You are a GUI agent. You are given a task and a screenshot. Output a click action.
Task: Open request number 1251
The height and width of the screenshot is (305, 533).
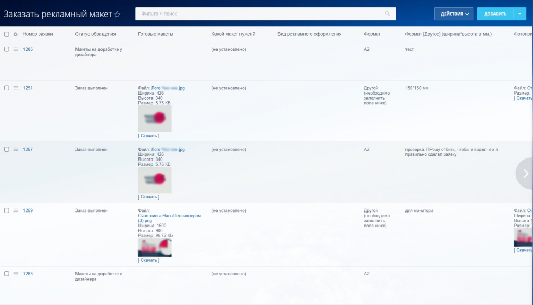click(28, 88)
